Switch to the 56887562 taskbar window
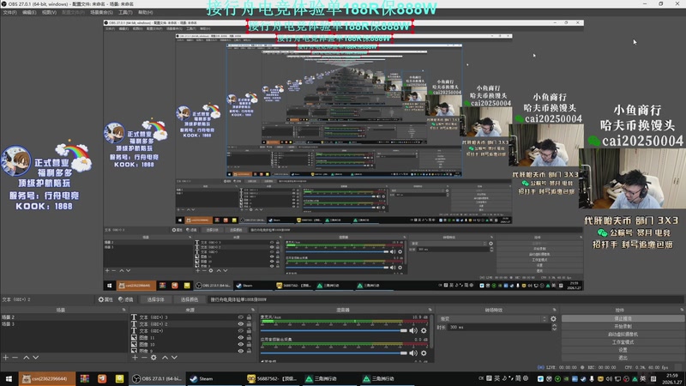The width and height of the screenshot is (686, 386). 272,378
